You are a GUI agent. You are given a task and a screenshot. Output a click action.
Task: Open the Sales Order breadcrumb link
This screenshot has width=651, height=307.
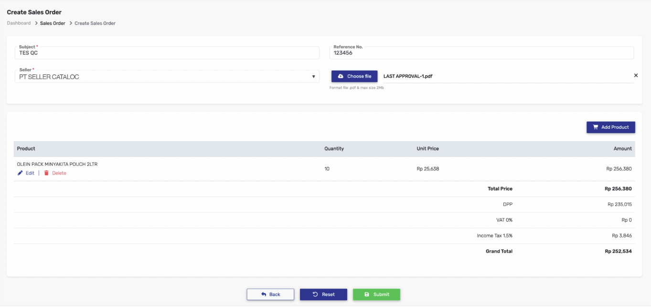(x=53, y=23)
